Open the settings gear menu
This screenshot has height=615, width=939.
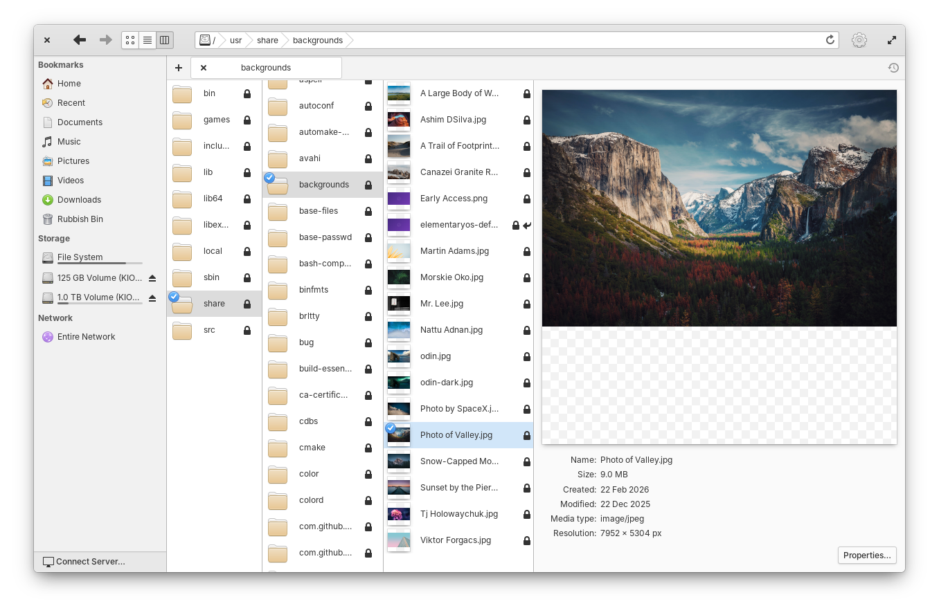pos(859,40)
